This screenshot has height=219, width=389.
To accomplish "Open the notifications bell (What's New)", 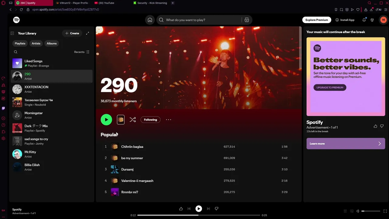I will (x=364, y=20).
